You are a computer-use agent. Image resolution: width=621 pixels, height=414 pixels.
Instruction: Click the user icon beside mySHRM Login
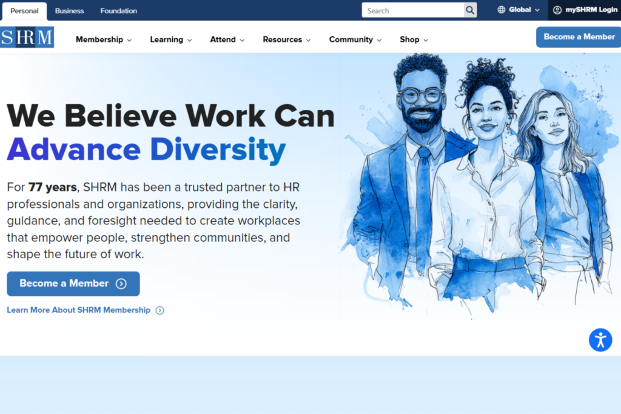click(x=557, y=10)
